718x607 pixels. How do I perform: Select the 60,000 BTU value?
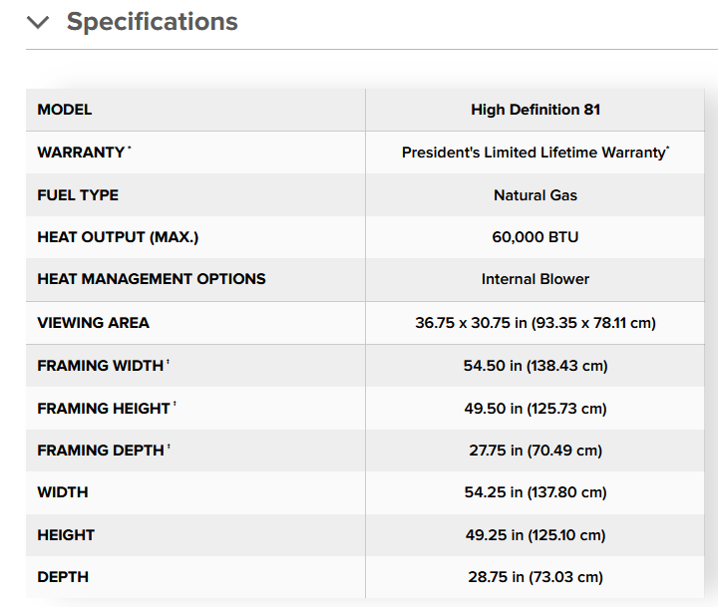[x=536, y=237]
